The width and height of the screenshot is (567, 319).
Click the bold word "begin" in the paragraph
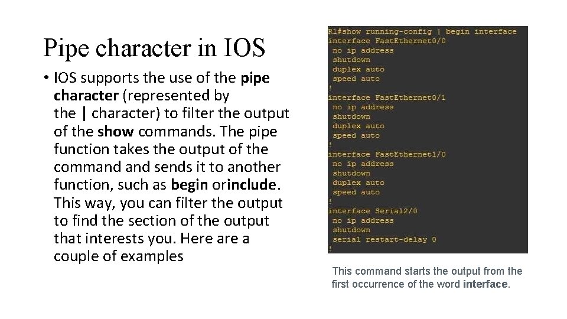(189, 185)
